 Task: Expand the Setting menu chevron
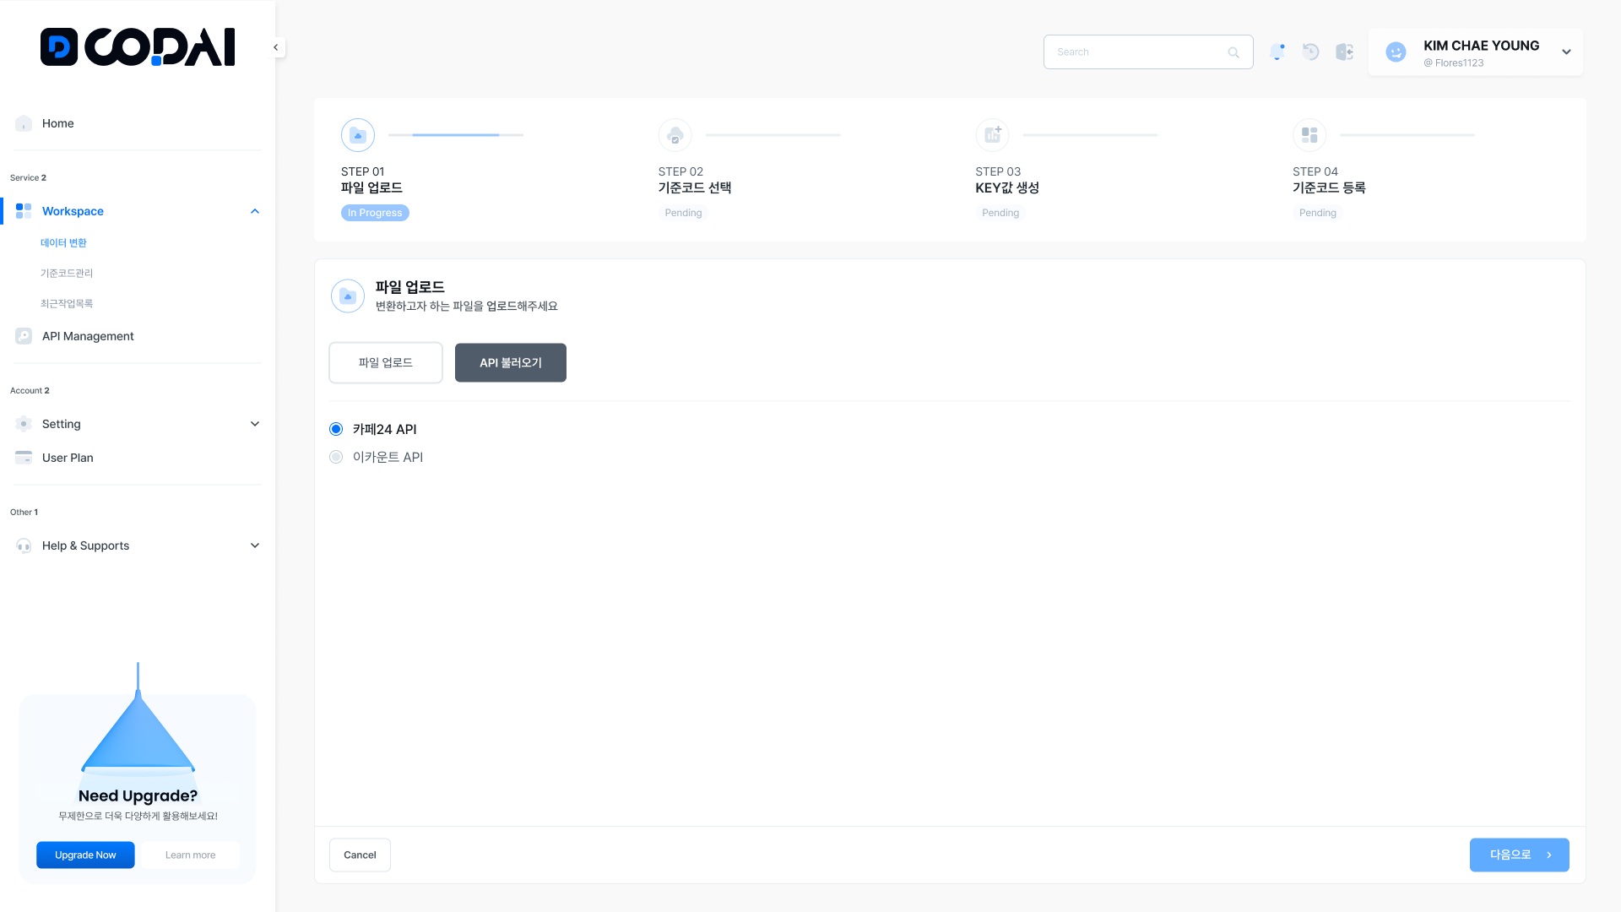coord(255,424)
